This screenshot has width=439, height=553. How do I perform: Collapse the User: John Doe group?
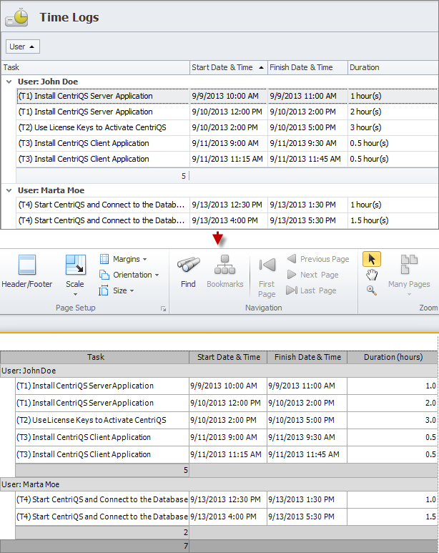tap(9, 82)
